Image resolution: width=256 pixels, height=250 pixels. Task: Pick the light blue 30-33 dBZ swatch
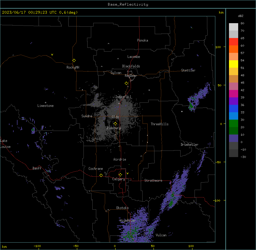[233, 116]
